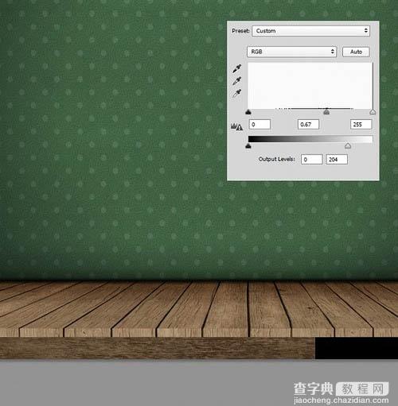
Task: Click the highlight field showing 255
Action: (361, 124)
